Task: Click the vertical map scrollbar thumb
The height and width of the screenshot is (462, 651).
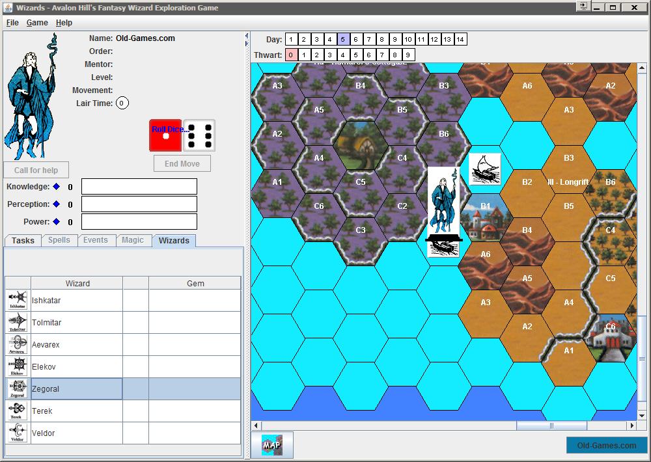Action: 642,359
